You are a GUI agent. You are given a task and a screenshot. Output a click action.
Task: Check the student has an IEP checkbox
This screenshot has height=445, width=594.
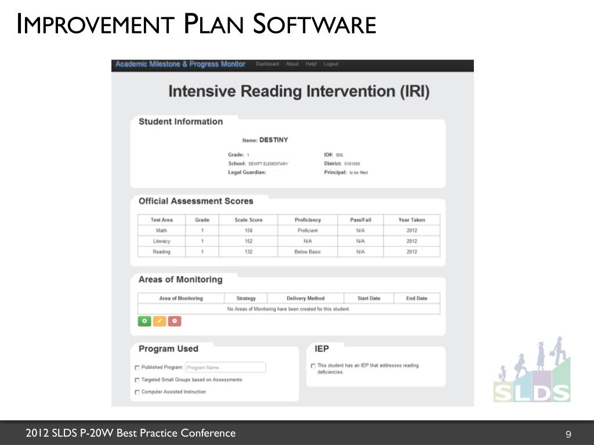313,366
